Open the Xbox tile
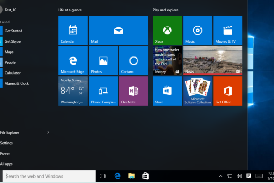Image resolution: width=274 pixels, height=183 pixels. (168, 30)
